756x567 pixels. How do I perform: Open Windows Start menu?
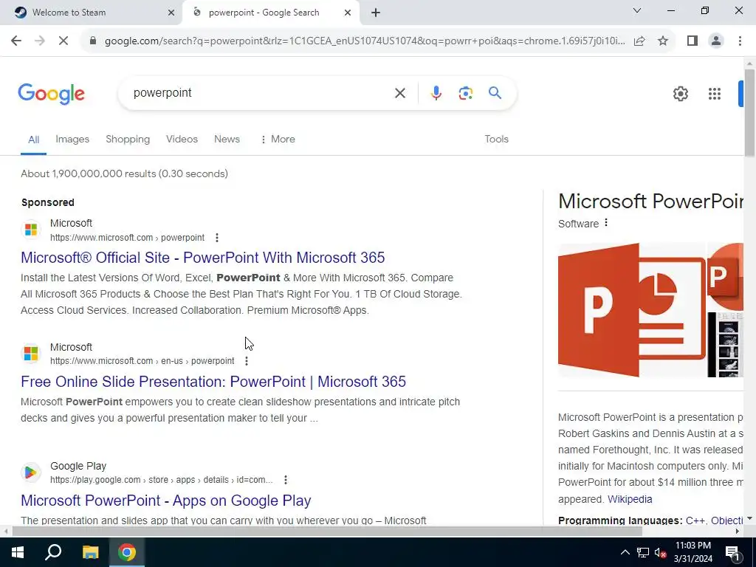pos(18,552)
